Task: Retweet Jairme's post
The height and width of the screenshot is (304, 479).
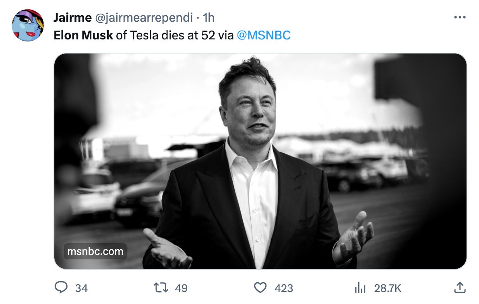Action: [x=161, y=288]
